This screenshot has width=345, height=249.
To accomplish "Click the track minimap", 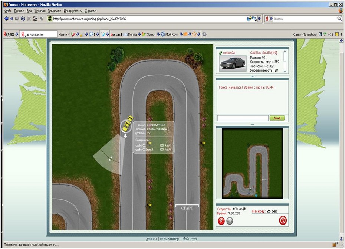I will click(252, 164).
